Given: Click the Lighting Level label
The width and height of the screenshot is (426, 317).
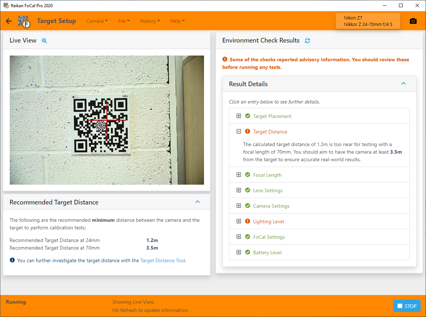Looking at the screenshot, I should (x=269, y=221).
